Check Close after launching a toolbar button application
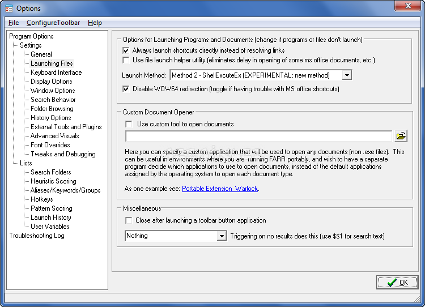The height and width of the screenshot is (307, 425). point(129,220)
